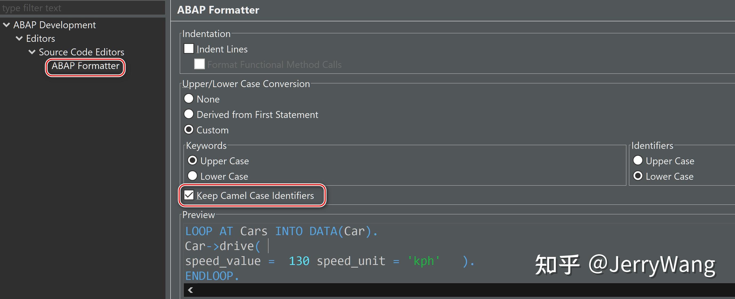Select ABAP Formatter in the sidebar tree

(85, 66)
